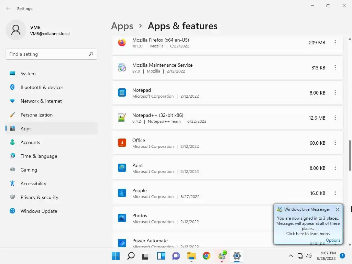
Task: Open more options for Mozilla Firefox
Action: click(335, 42)
